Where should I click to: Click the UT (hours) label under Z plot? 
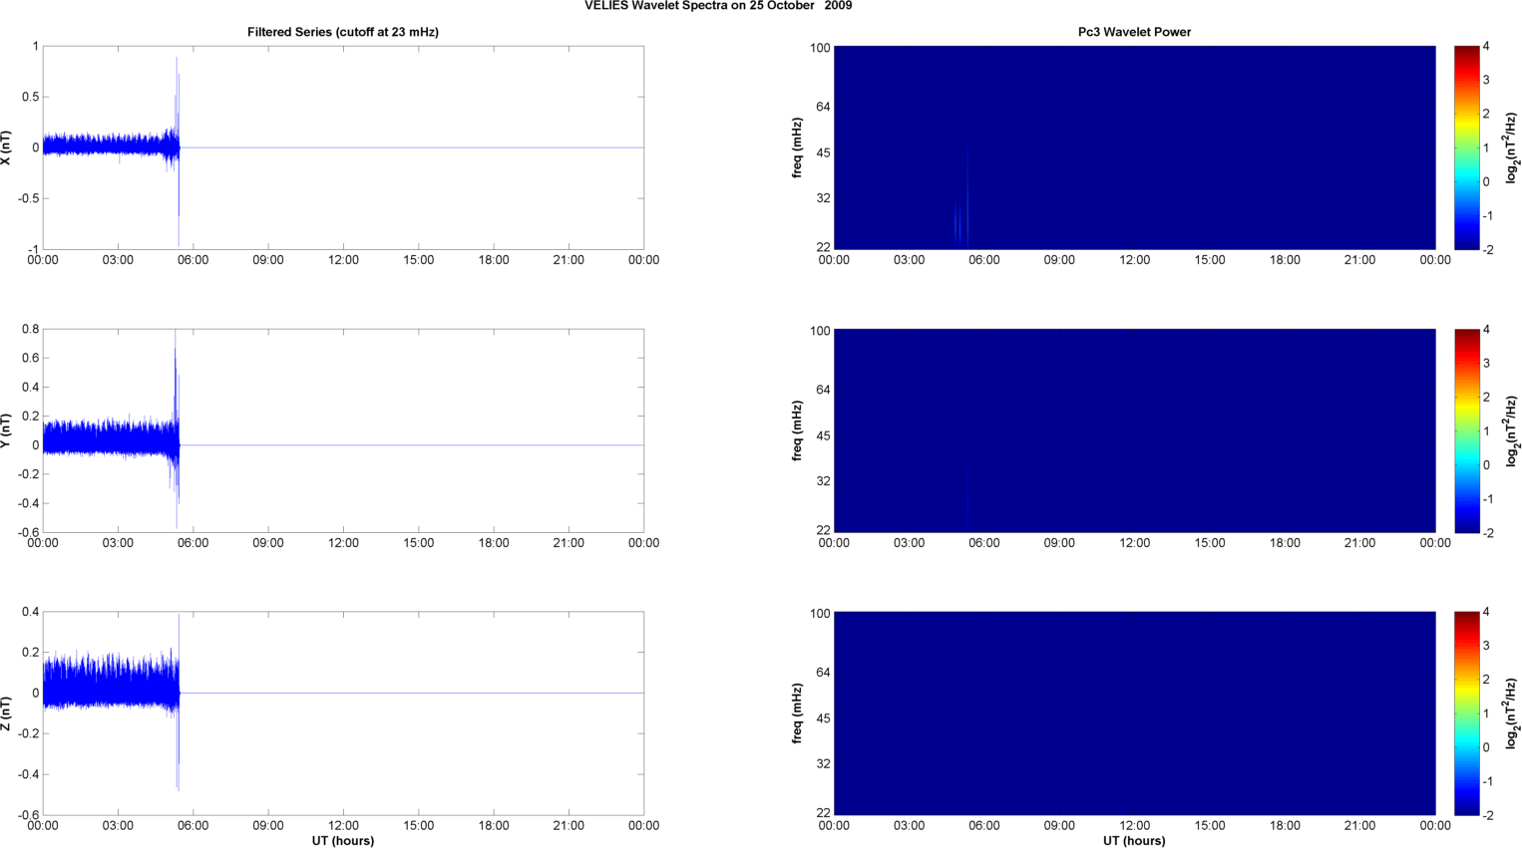pos(343,841)
